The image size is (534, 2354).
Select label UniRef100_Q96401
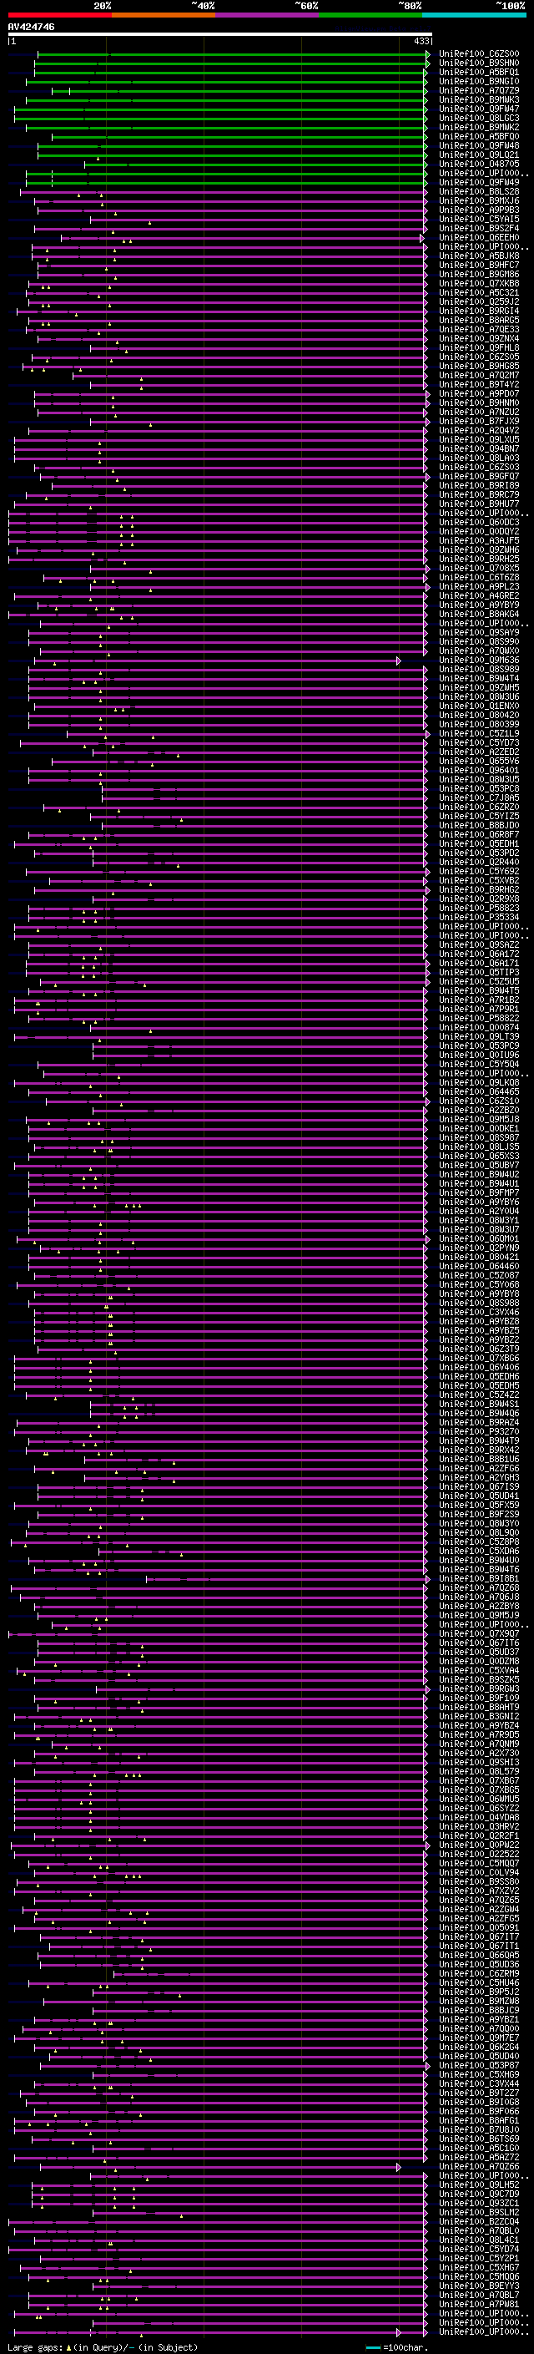(x=479, y=771)
